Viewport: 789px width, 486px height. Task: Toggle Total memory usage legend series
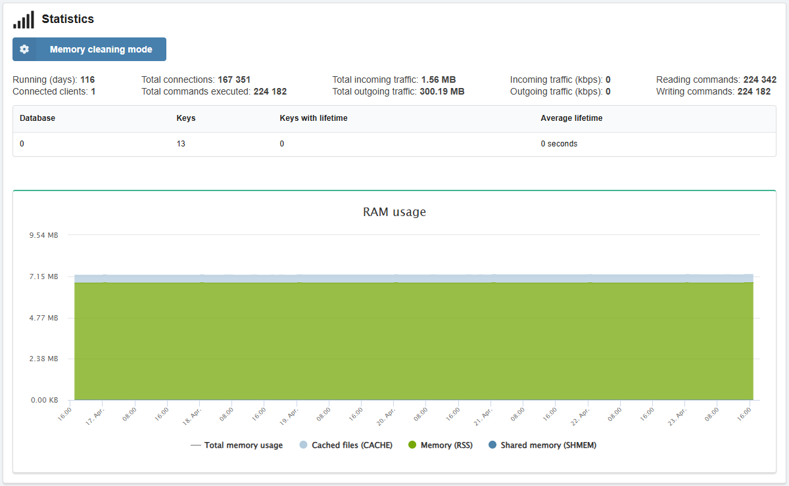click(x=237, y=445)
